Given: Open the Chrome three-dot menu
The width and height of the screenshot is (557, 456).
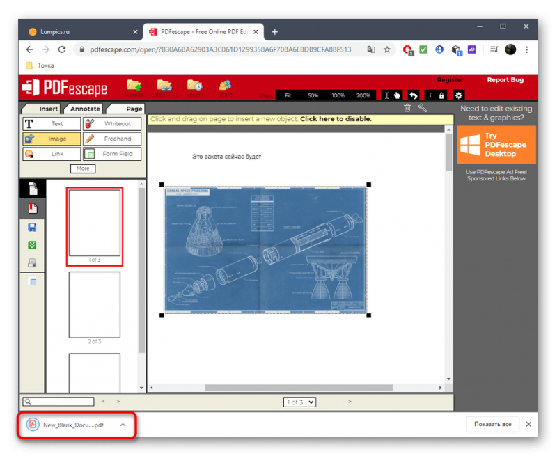Looking at the screenshot, I should 527,49.
